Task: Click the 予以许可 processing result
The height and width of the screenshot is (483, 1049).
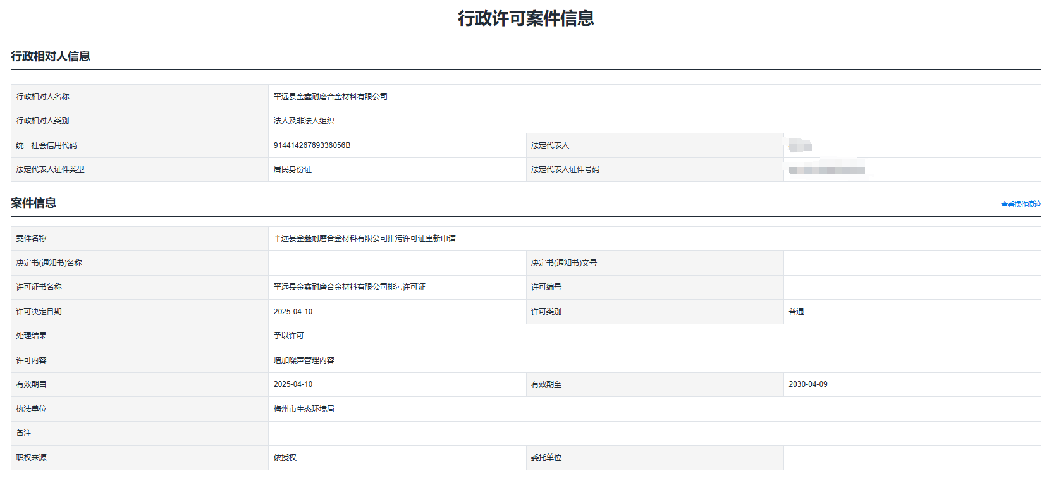Action: [x=288, y=336]
